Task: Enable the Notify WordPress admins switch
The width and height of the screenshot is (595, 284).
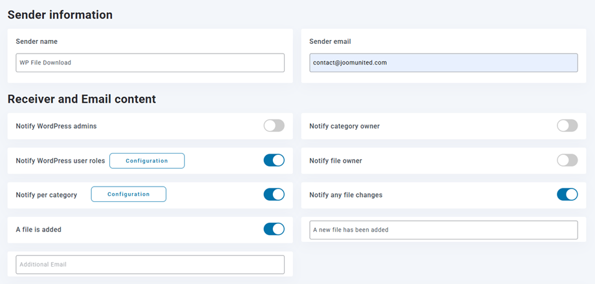Action: [274, 126]
